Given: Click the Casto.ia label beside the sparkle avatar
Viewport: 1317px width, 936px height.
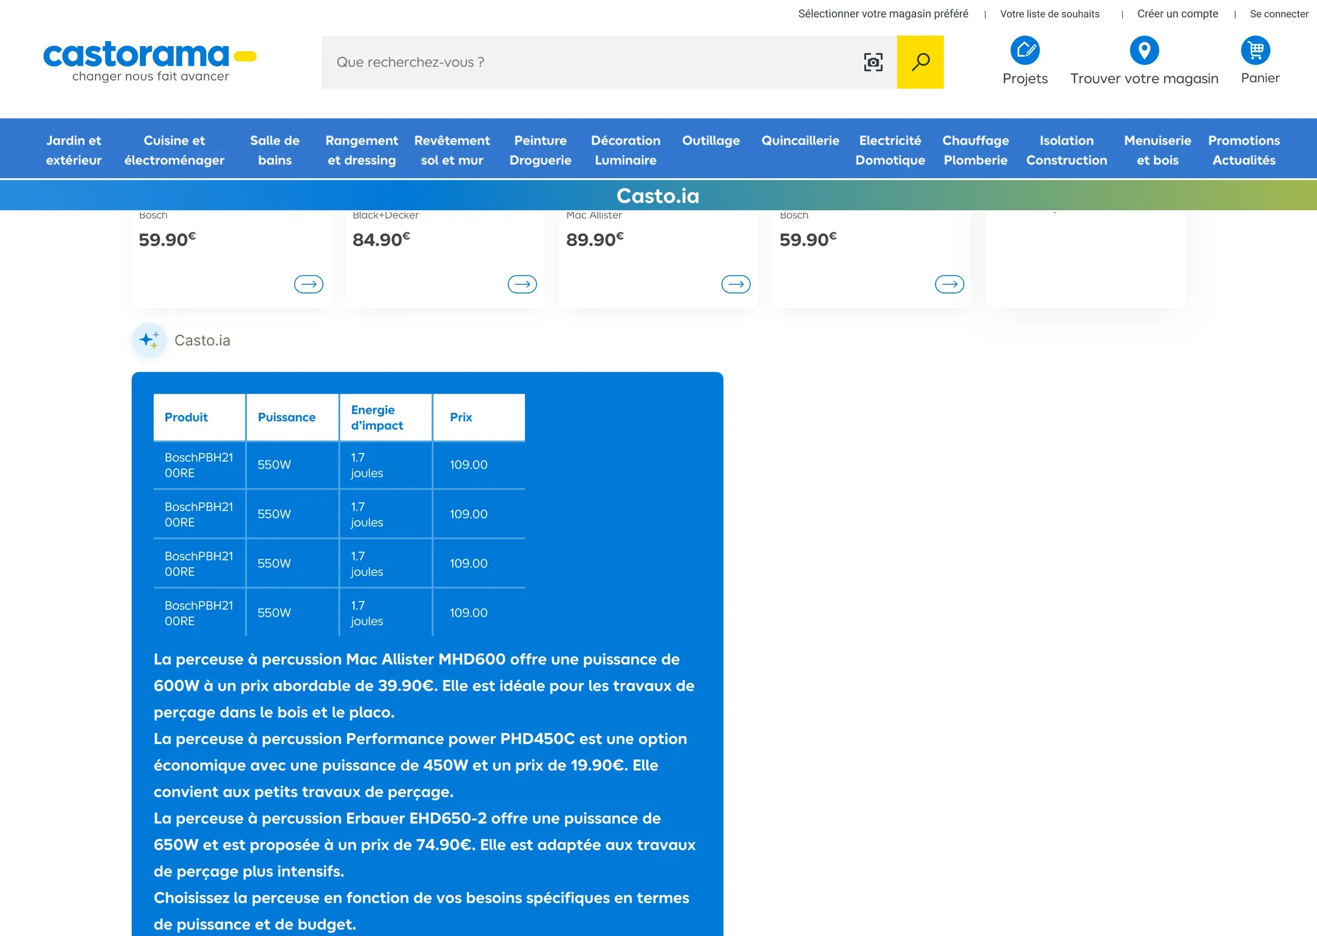Looking at the screenshot, I should click(x=202, y=341).
